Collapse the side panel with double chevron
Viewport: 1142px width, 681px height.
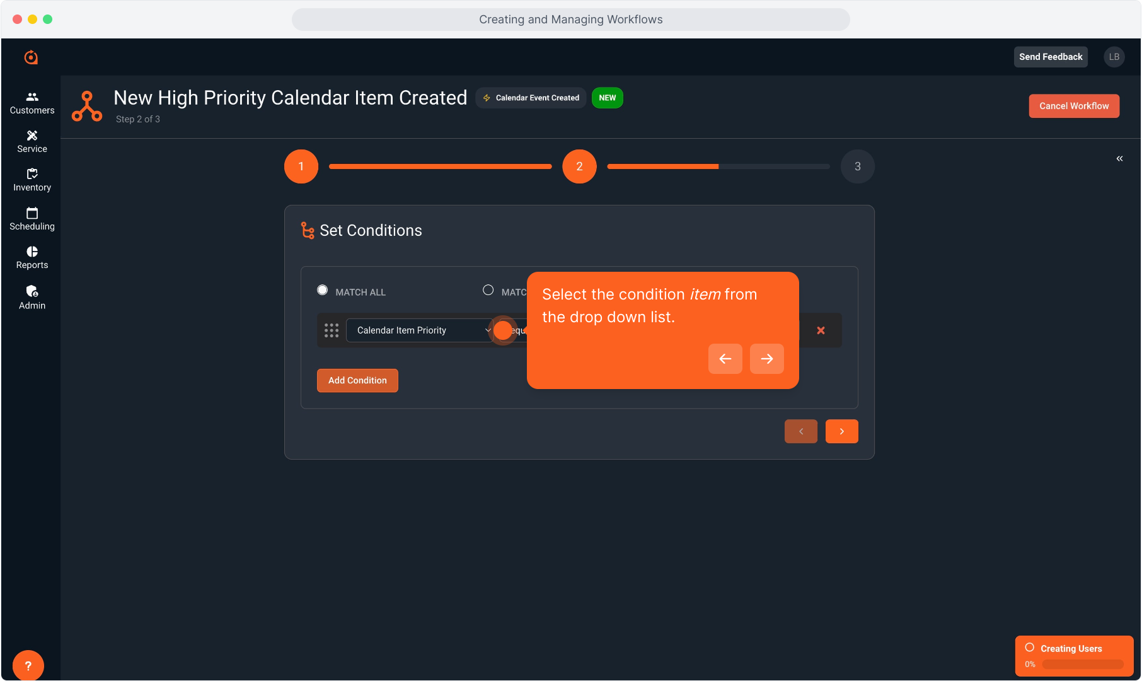(x=1119, y=158)
